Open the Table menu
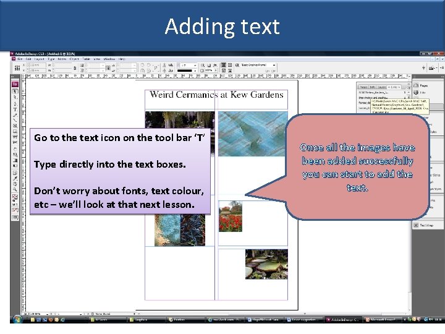 click(87, 59)
